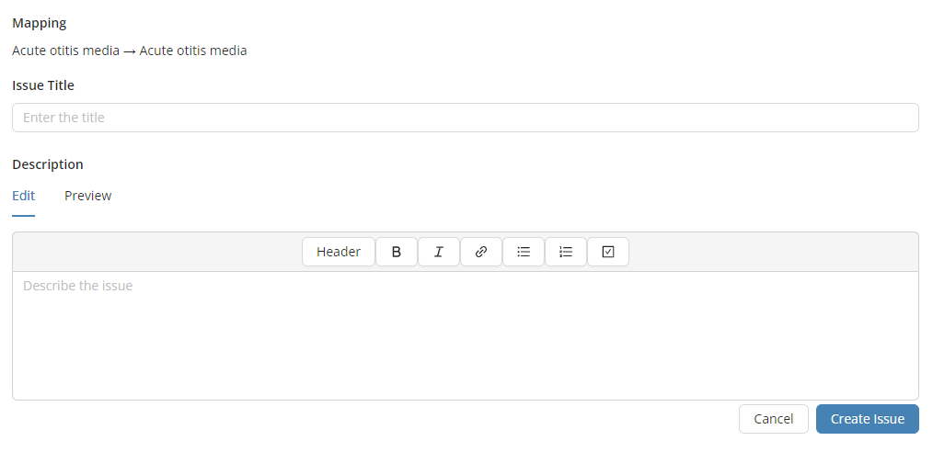Click the source term on the arrow's left
The width and height of the screenshot is (933, 452).
(x=66, y=51)
